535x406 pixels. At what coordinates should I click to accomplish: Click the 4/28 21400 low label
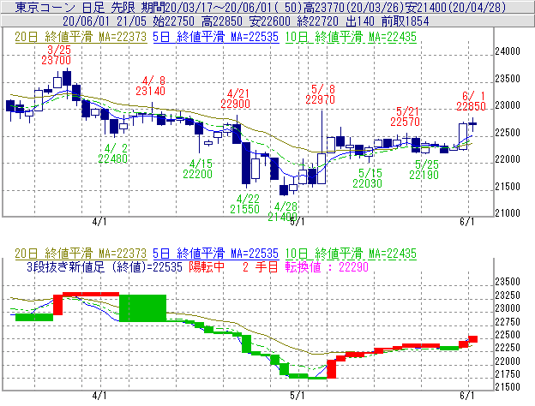point(283,212)
